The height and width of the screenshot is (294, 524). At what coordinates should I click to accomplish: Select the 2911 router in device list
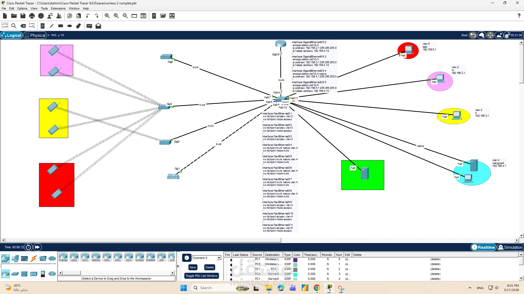tap(129, 256)
